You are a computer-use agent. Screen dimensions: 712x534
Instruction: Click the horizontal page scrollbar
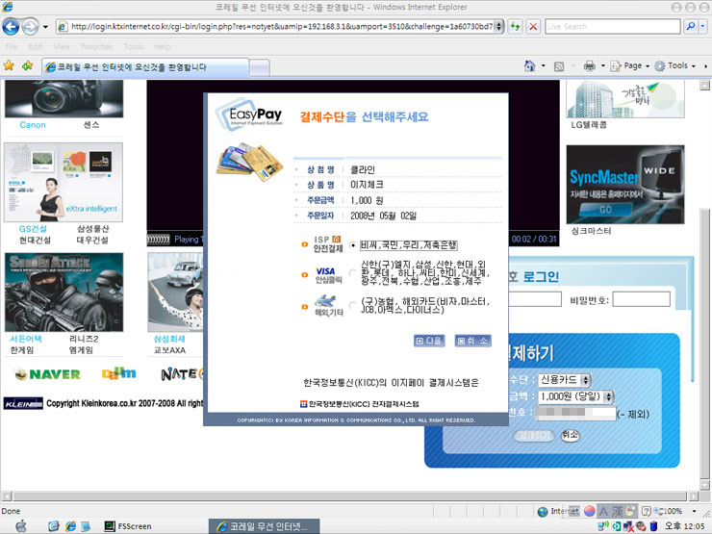349,496
